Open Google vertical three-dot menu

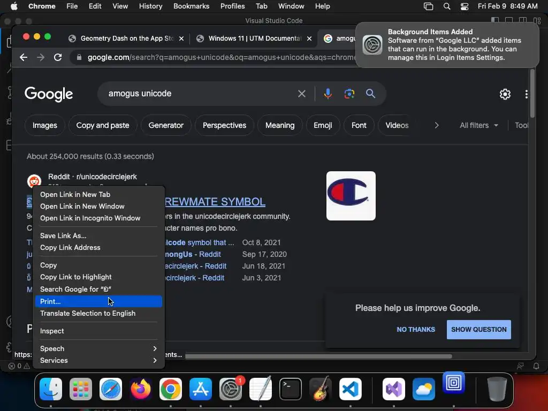[x=527, y=94]
